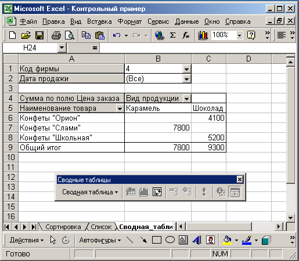Open the Файл menu

coord(28,21)
